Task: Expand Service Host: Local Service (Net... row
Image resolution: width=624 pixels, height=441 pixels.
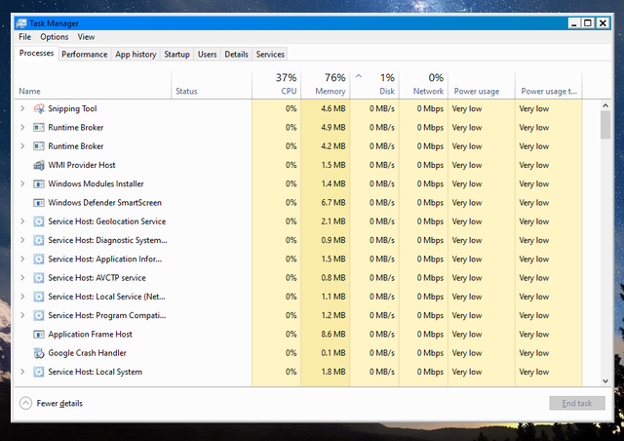Action: pyautogui.click(x=22, y=297)
